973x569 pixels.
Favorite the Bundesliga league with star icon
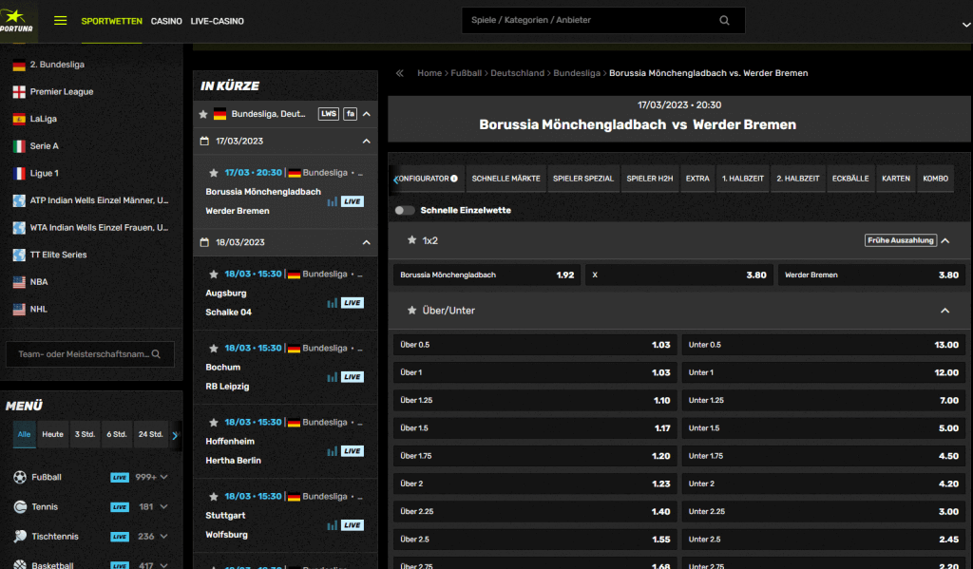coord(203,114)
